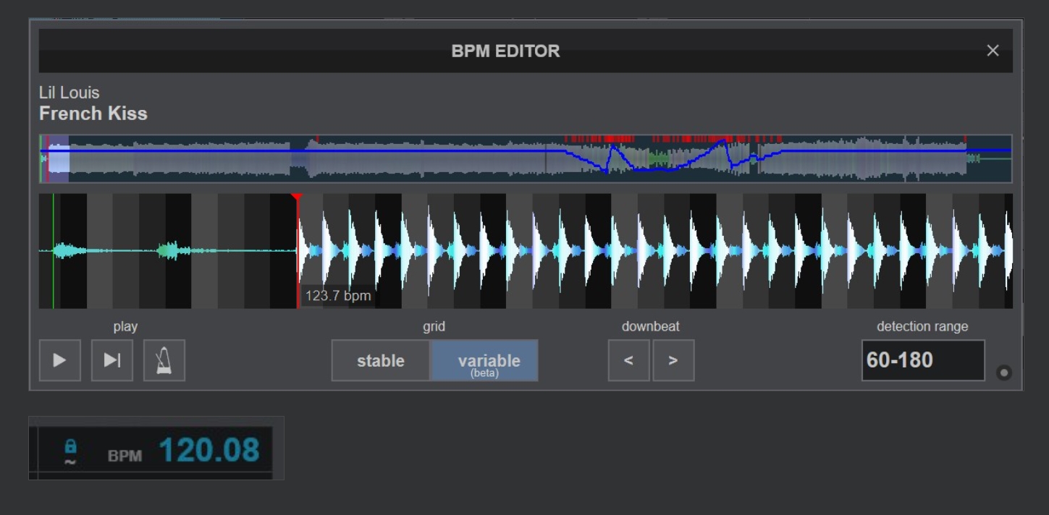The image size is (1049, 515).
Task: Click the green start line in zoomed waveform
Action: (53, 250)
